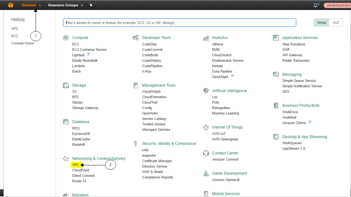Open the CodeCommit service
Viewport: 351px width, 197px height.
(x=152, y=50)
